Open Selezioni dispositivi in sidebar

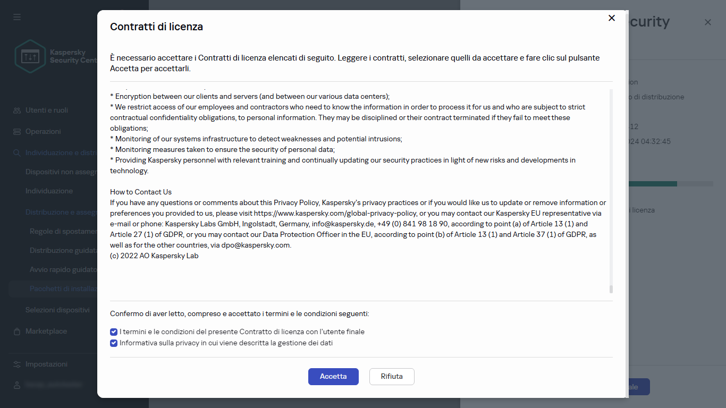point(57,310)
